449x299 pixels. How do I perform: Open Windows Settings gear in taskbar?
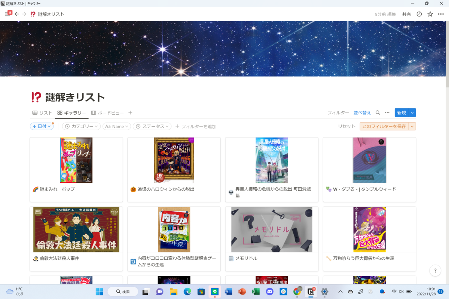[x=325, y=292]
